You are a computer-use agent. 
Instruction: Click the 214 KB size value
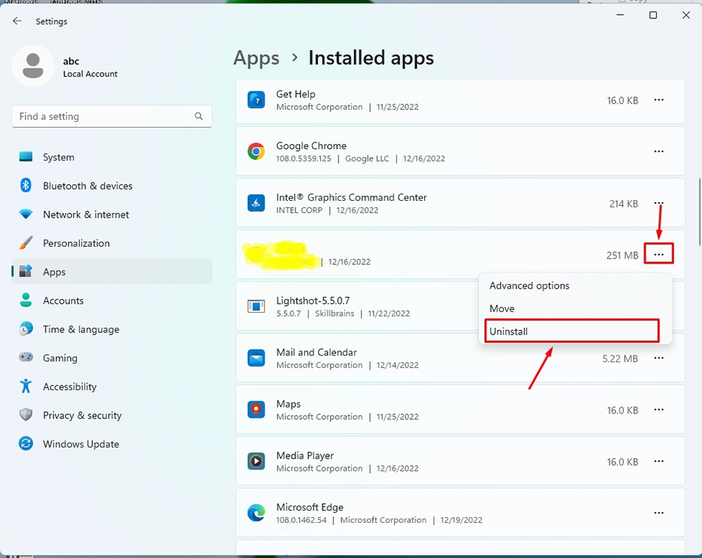click(x=623, y=204)
